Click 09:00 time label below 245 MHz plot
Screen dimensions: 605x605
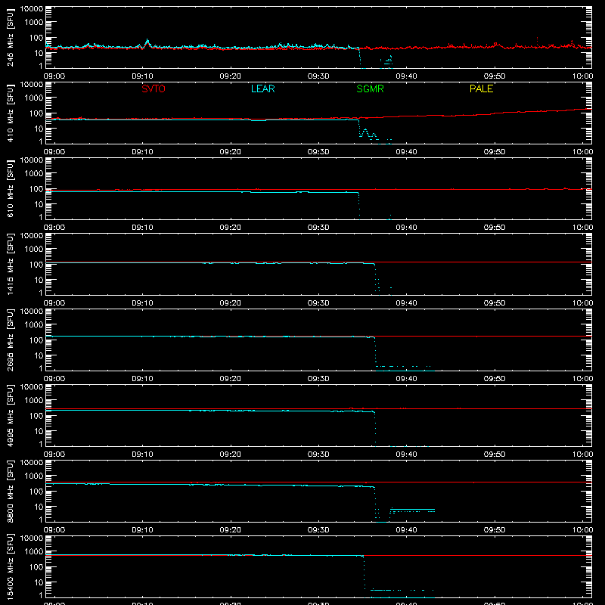coord(54,76)
